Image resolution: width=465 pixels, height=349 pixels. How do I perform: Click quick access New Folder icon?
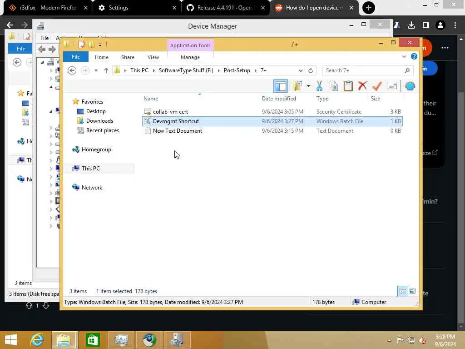91,45
